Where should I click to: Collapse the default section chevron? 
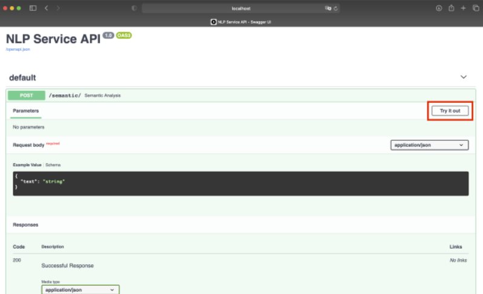[464, 77]
